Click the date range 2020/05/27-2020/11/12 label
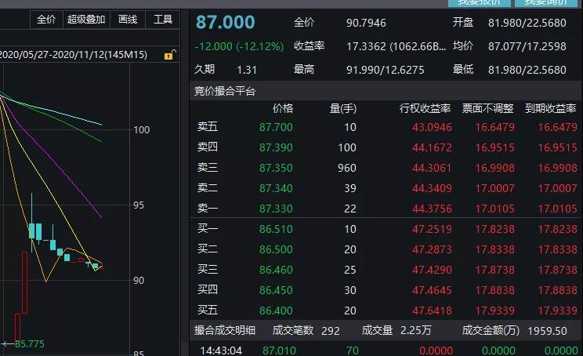583x356 pixels. click(x=77, y=56)
